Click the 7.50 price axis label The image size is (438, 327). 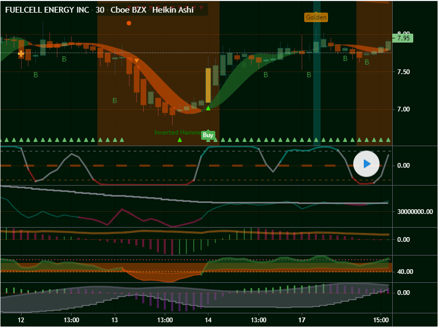[404, 72]
